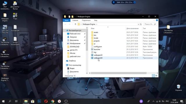This screenshot has width=186, height=104.
Task: Switch to the Главная ribbon tab
Action: [75, 20]
